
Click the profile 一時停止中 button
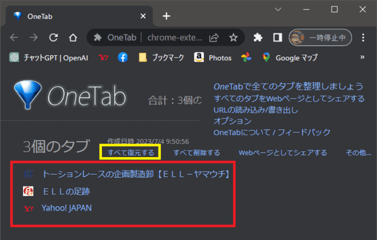coord(321,38)
